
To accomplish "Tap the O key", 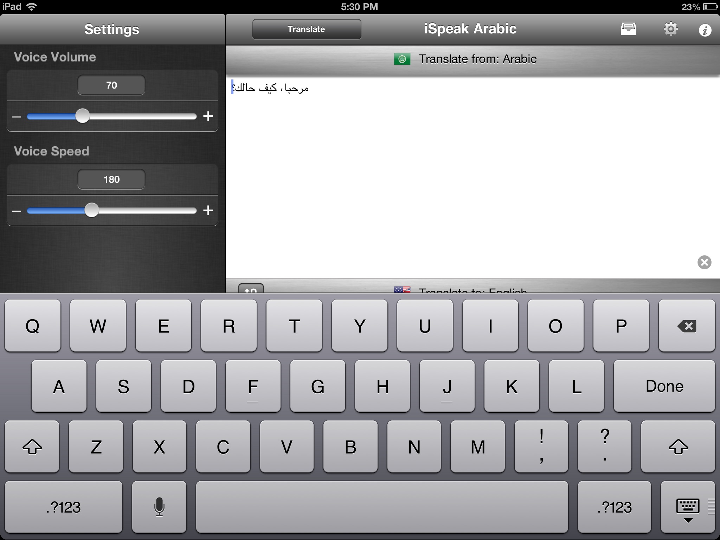I will pos(556,326).
